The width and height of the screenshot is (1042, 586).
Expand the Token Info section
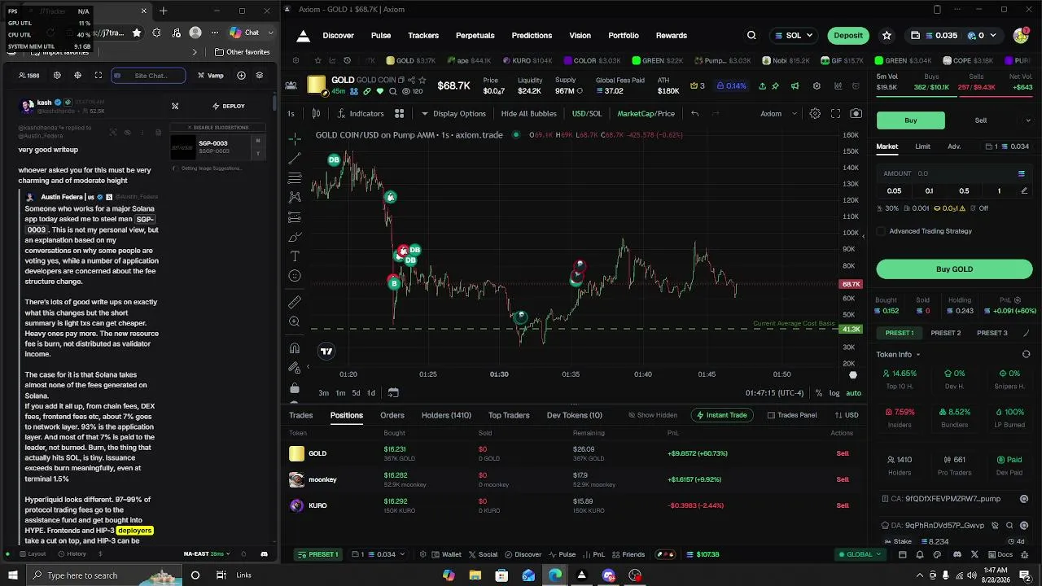(x=898, y=355)
